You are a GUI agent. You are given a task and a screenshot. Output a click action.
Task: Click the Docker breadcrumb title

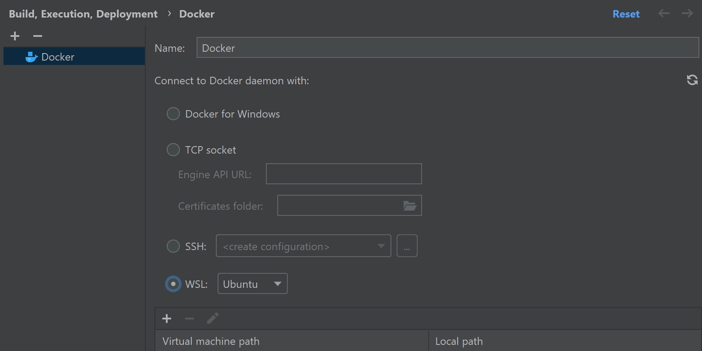(197, 14)
